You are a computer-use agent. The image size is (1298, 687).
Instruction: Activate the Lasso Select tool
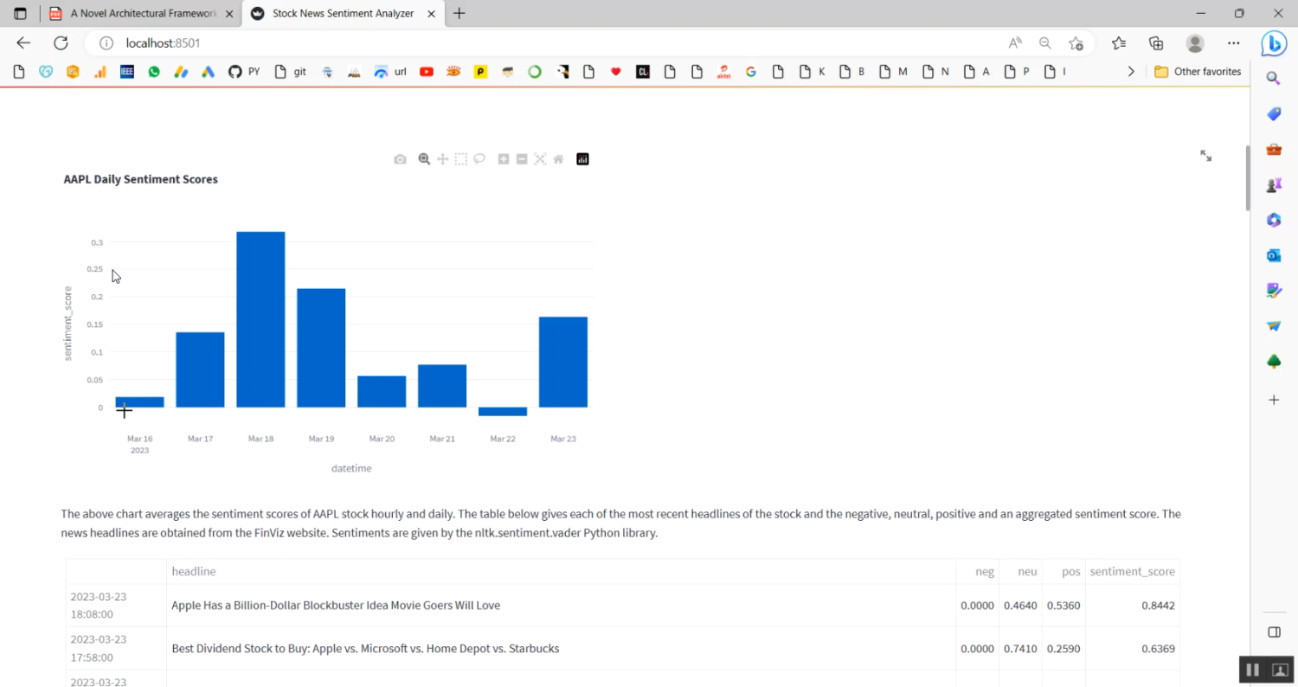(x=479, y=158)
